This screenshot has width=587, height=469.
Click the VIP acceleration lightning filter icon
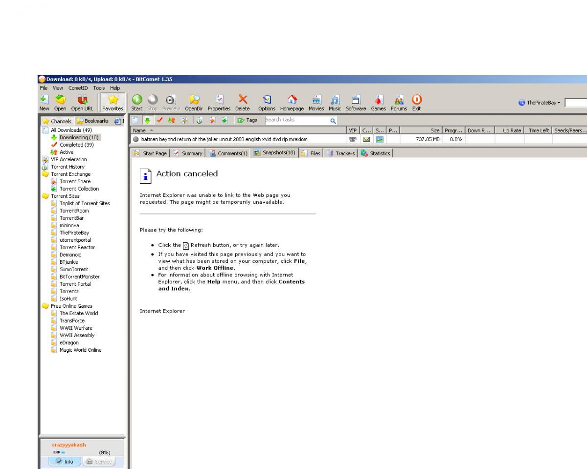[184, 120]
